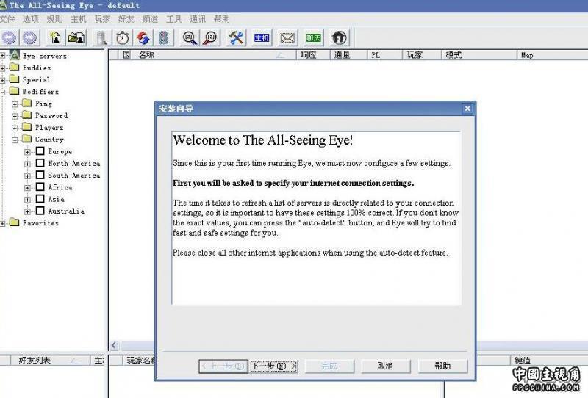Sort the server list by Map column
Viewport: 588px width, 398px height.
[x=553, y=55]
